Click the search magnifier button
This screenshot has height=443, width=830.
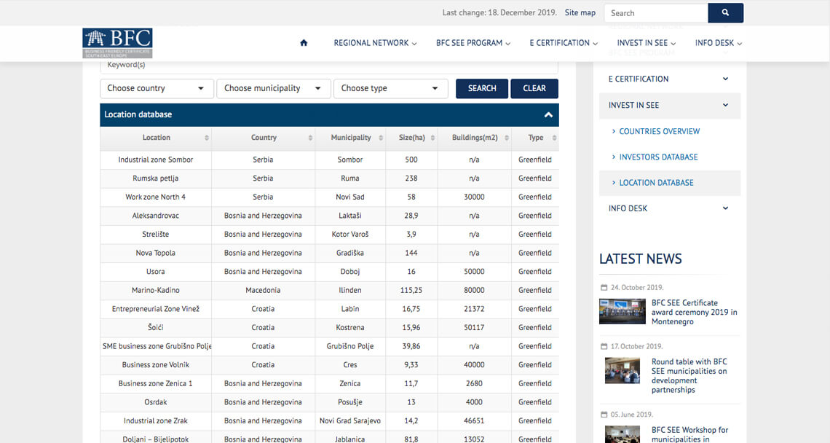point(725,12)
